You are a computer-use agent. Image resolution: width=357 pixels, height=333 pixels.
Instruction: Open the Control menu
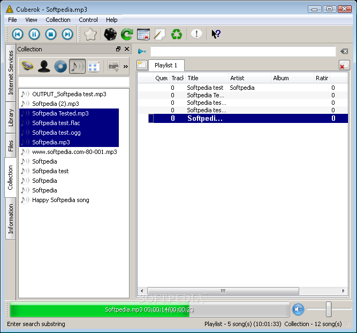coord(88,20)
